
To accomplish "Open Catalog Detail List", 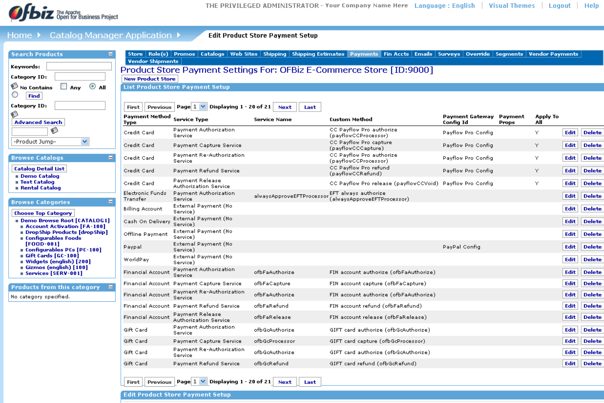I will coord(39,169).
